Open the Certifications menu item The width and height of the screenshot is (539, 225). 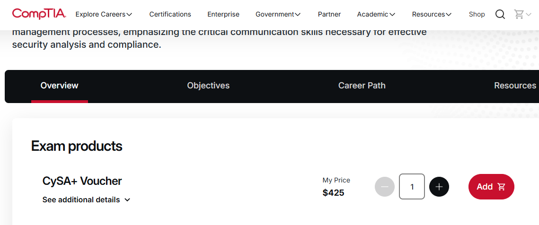pyautogui.click(x=170, y=15)
